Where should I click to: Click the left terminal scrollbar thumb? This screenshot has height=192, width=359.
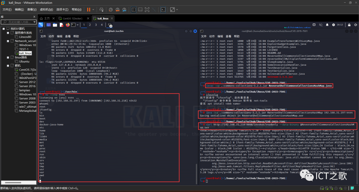pos(196,173)
